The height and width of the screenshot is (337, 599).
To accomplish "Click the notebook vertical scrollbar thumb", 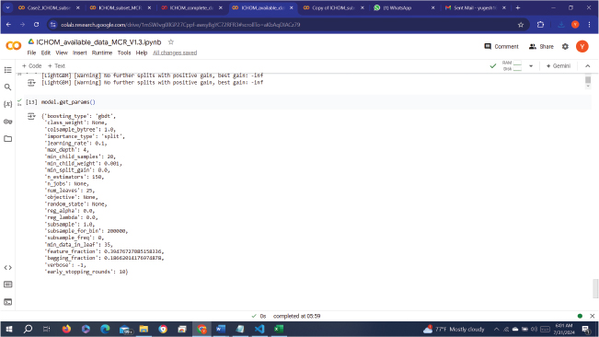I will (x=595, y=288).
